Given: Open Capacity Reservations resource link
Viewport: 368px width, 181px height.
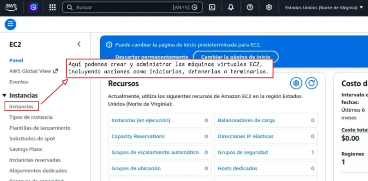Looking at the screenshot, I should (138, 136).
